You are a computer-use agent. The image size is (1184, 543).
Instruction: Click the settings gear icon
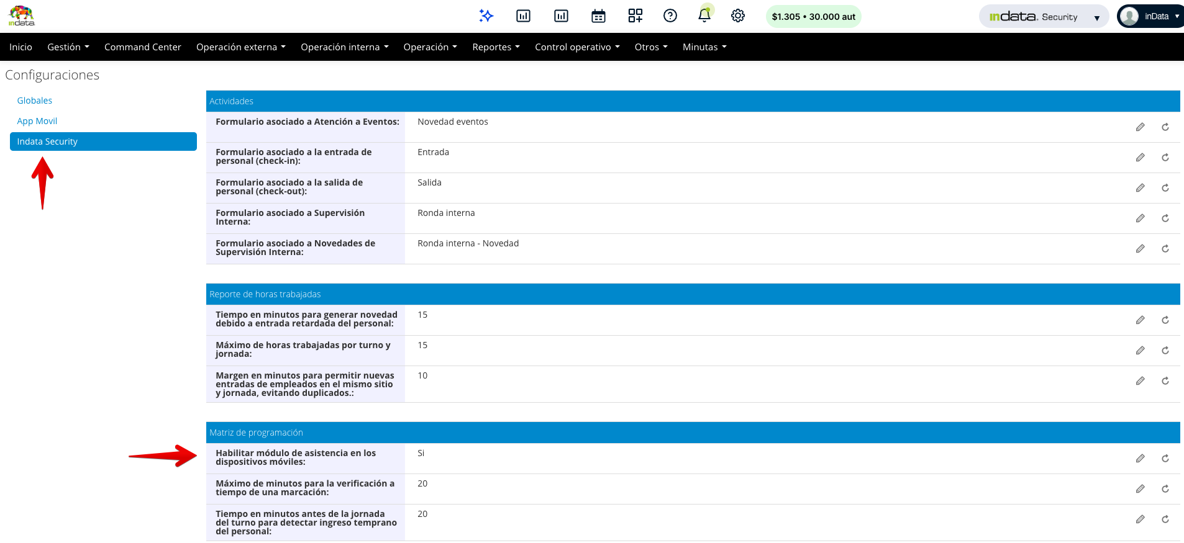click(x=737, y=16)
